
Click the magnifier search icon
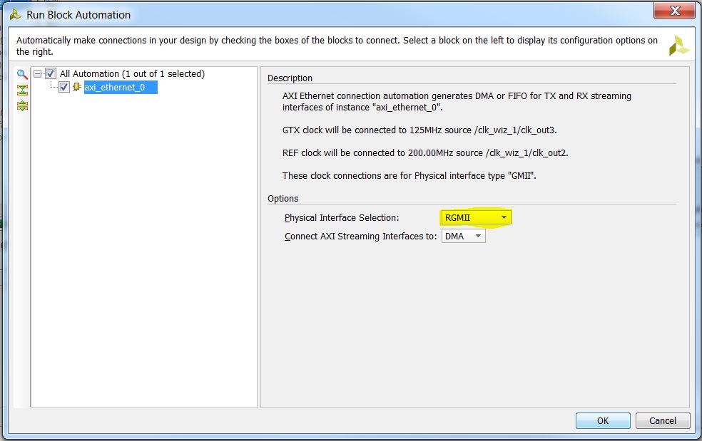(22, 74)
